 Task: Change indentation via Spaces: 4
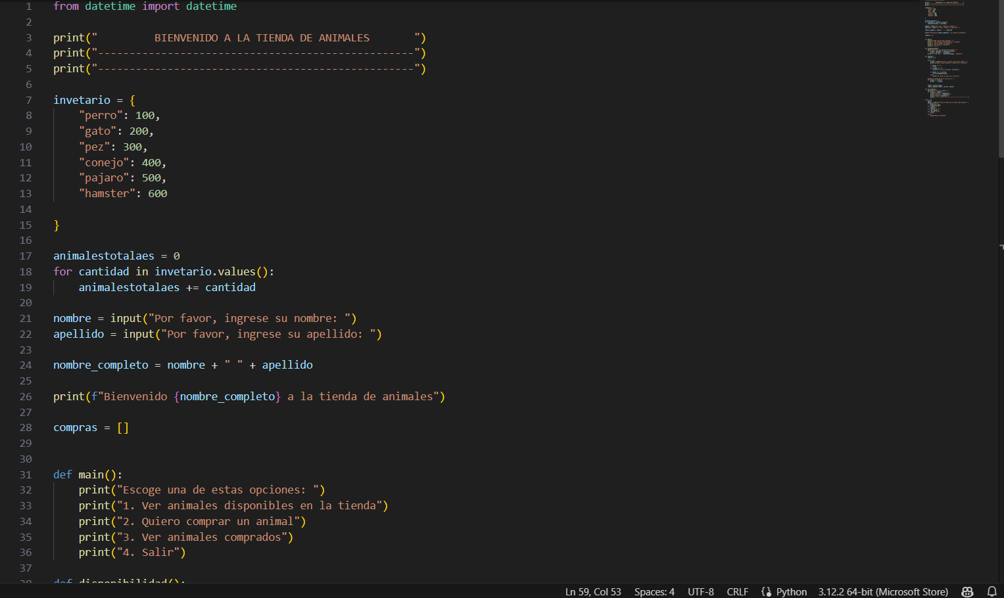click(654, 591)
